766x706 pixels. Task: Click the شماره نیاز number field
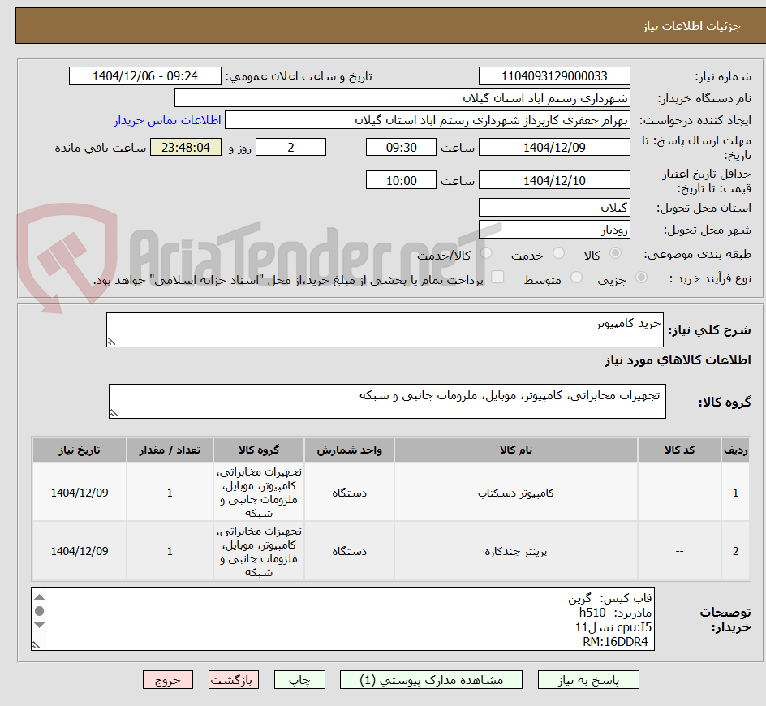click(x=554, y=76)
